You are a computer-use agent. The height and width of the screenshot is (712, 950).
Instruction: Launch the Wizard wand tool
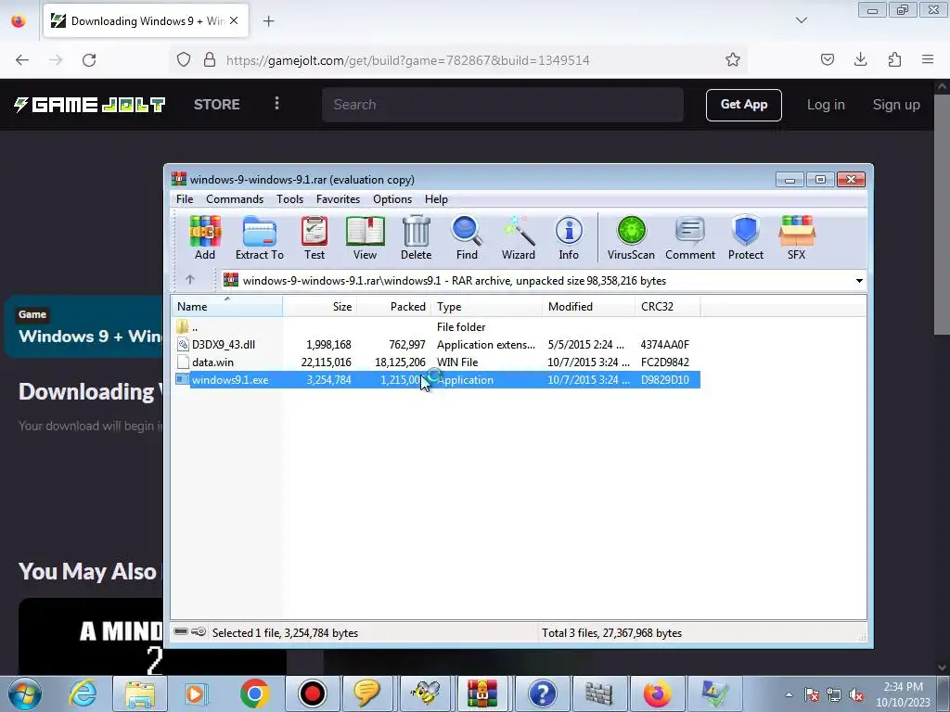[518, 238]
